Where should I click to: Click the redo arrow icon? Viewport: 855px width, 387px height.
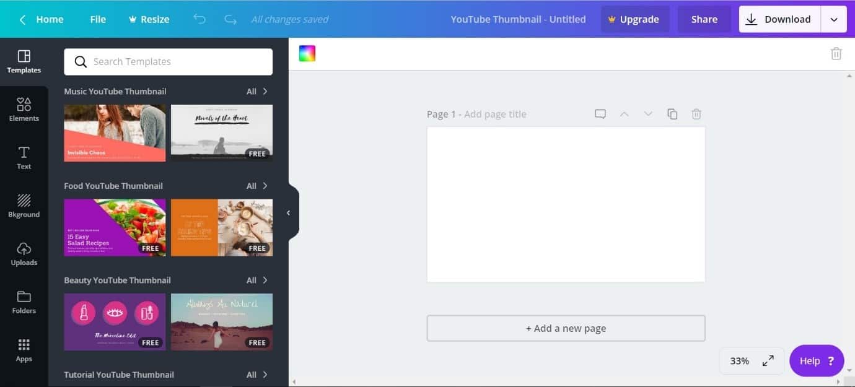click(x=230, y=19)
